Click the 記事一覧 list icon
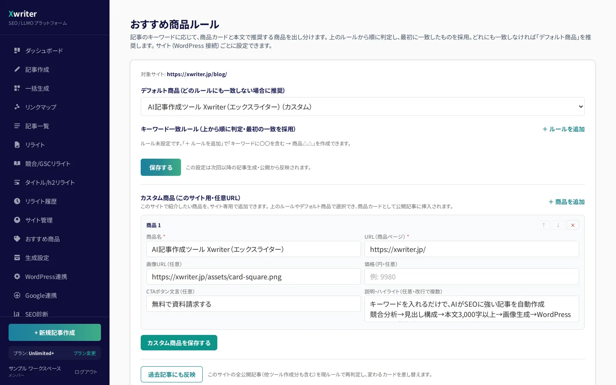Screen dimensions: 616x385 click(x=17, y=126)
